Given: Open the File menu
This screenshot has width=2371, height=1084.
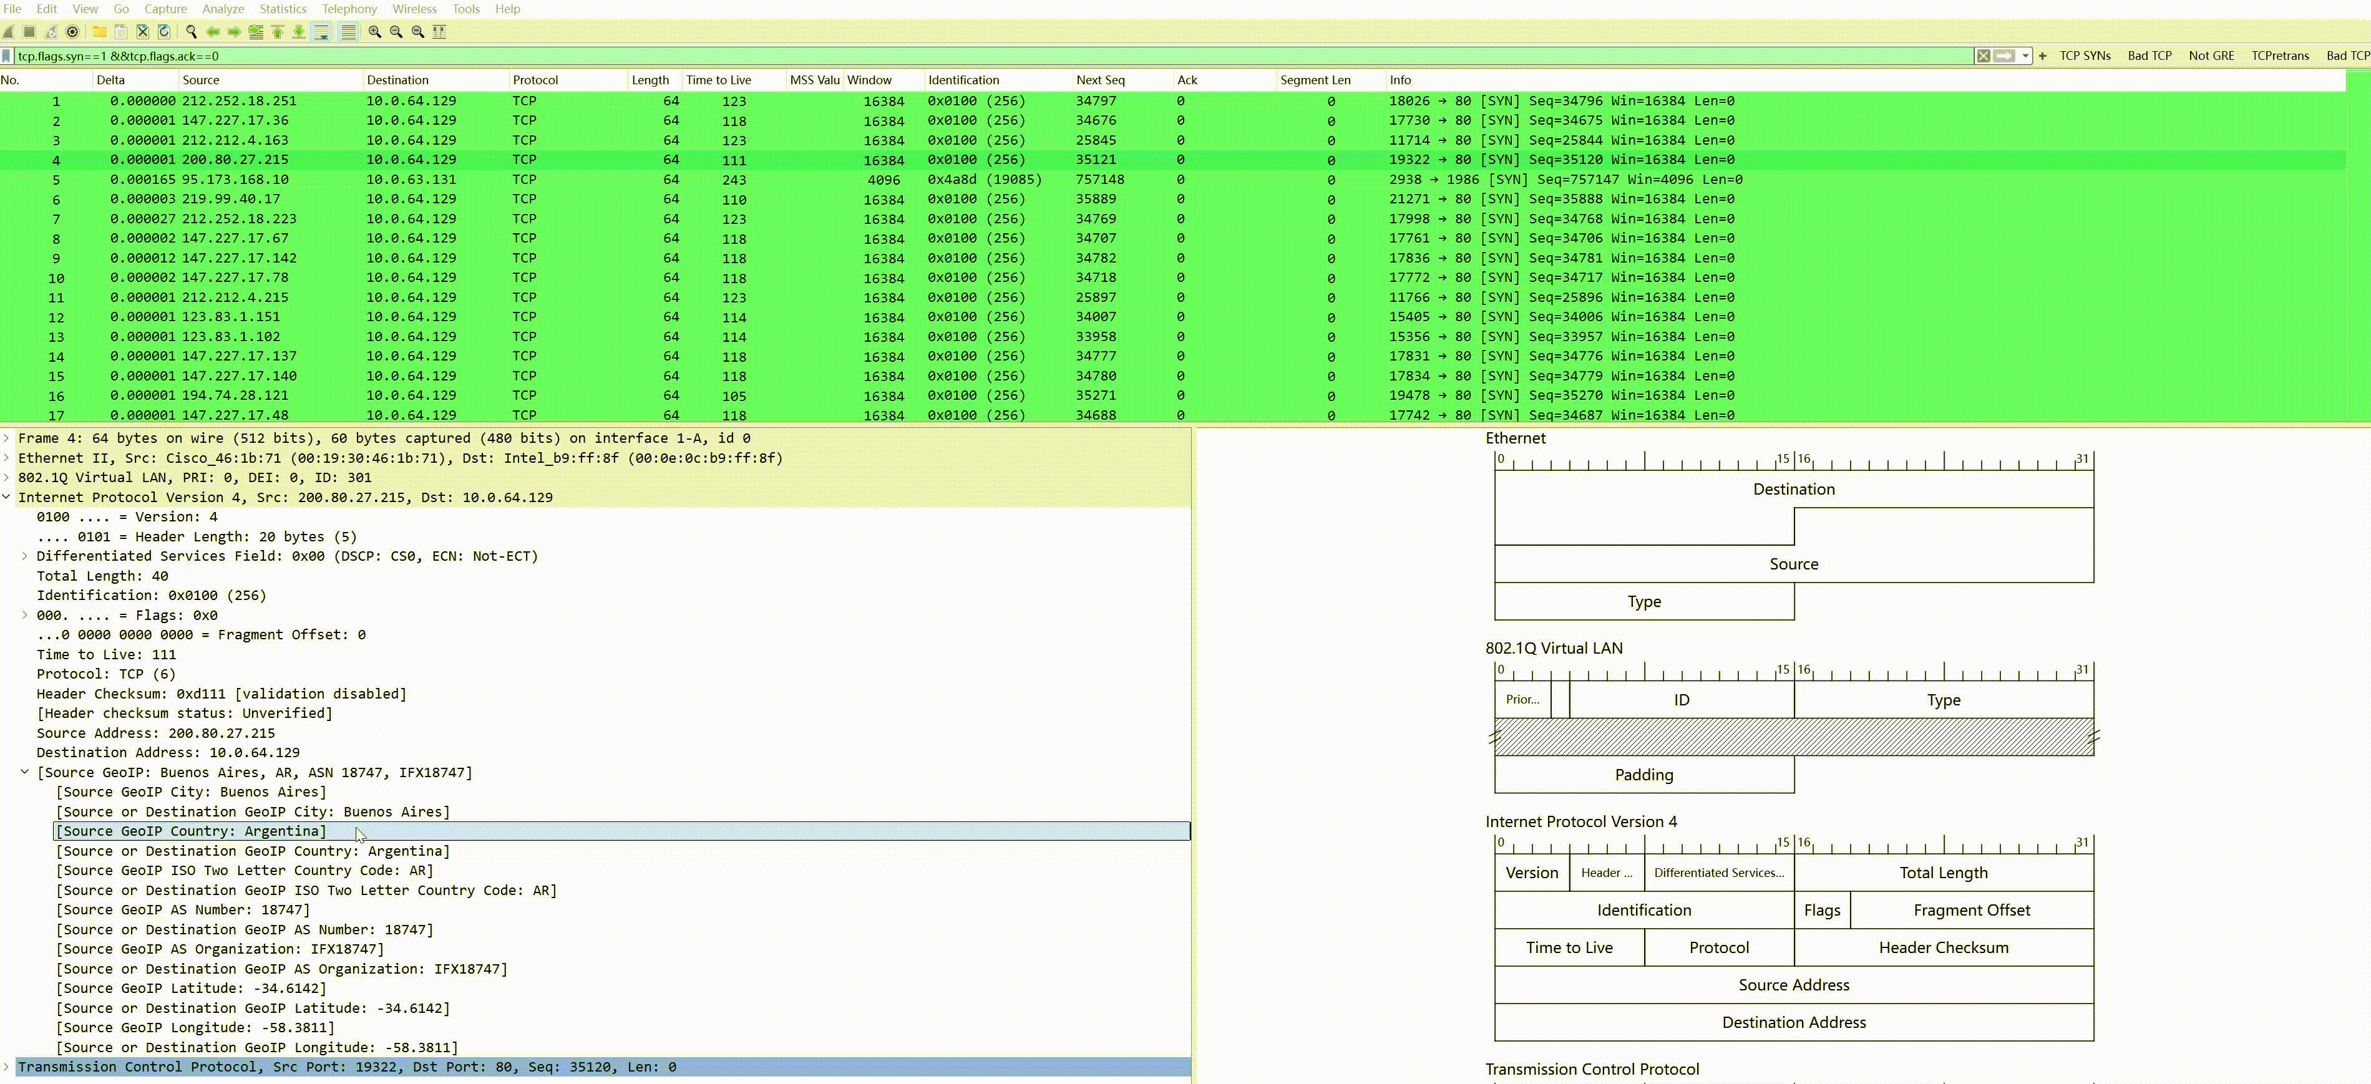Looking at the screenshot, I should tap(13, 9).
